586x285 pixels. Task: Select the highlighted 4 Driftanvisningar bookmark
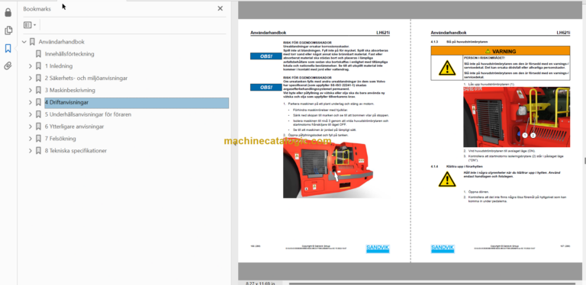coord(137,103)
